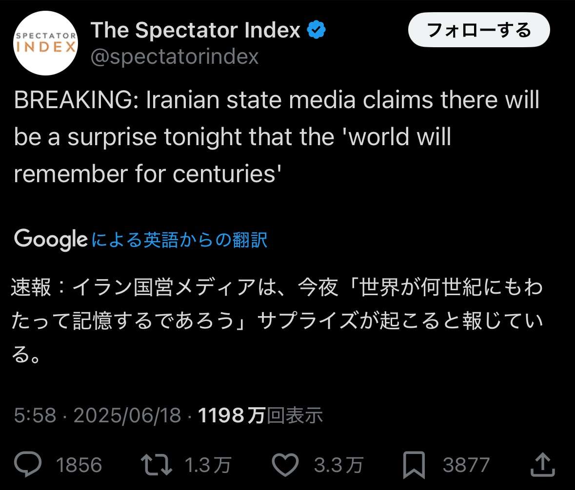Click the 2025/06/18 post date
Viewport: 575px width, 490px height.
pyautogui.click(x=127, y=415)
